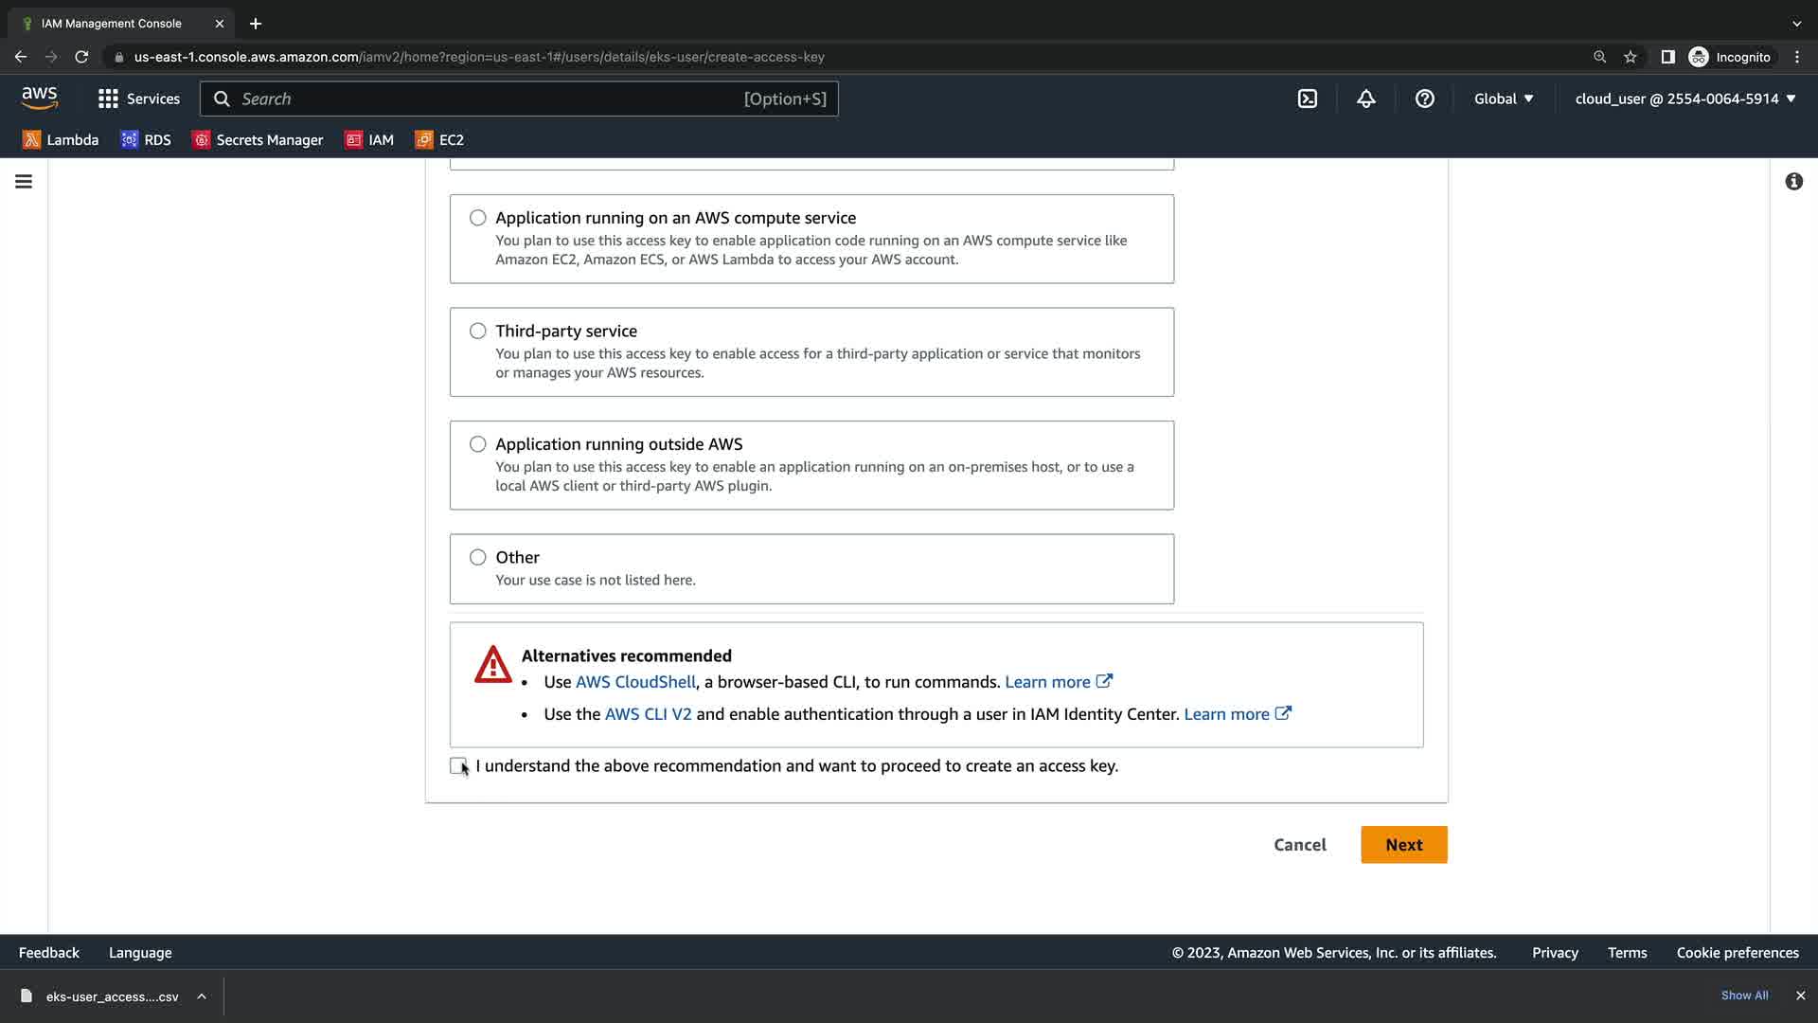Screen dimensions: 1818x1023
Task: Check the I understand recommendation checkbox
Action: (x=458, y=765)
